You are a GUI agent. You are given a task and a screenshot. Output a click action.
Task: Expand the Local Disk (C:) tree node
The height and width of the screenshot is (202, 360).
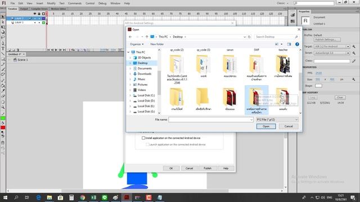coord(130,95)
